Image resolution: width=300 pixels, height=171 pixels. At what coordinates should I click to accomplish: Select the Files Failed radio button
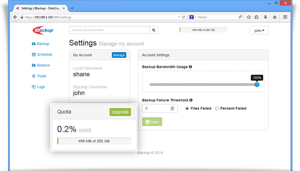[x=187, y=109]
